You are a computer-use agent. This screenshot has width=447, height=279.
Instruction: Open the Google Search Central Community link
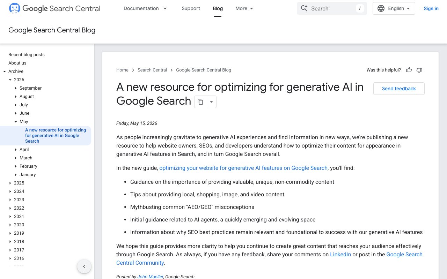point(269,259)
